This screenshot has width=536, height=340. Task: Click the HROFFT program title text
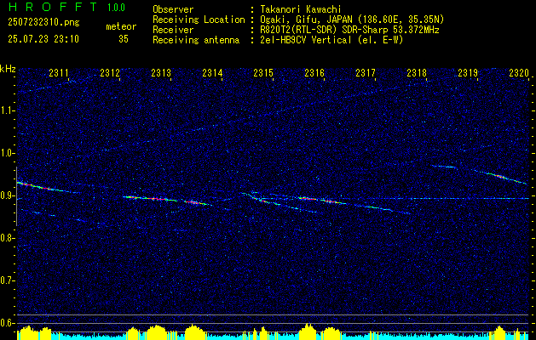coord(53,7)
